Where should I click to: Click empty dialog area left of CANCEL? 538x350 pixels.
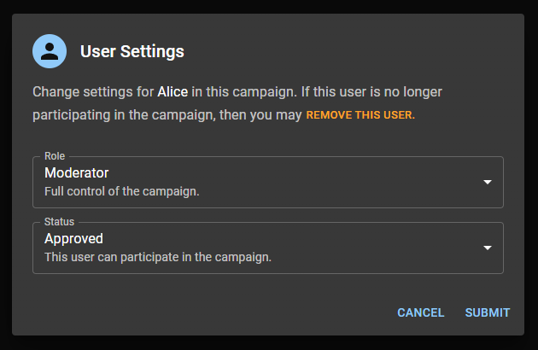coord(213,312)
